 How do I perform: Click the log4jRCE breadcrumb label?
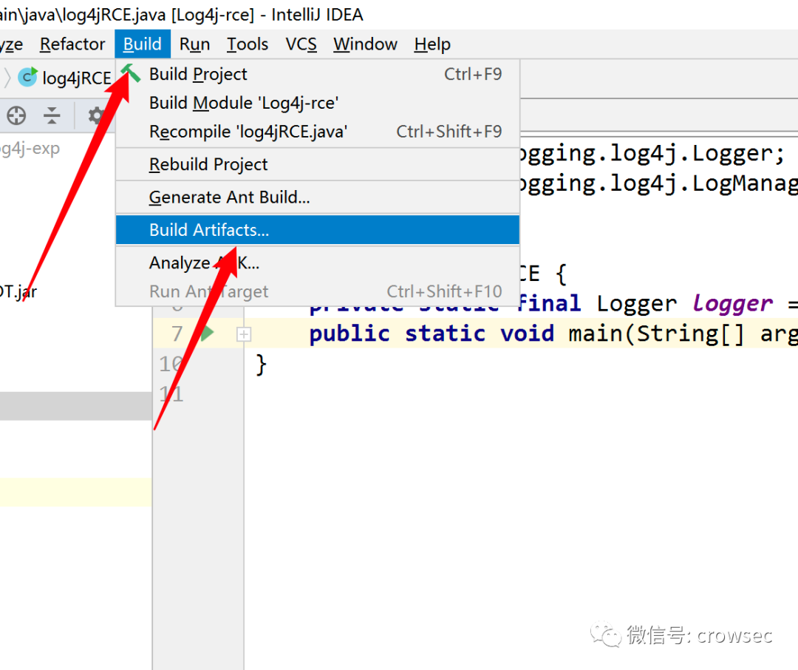pos(77,78)
